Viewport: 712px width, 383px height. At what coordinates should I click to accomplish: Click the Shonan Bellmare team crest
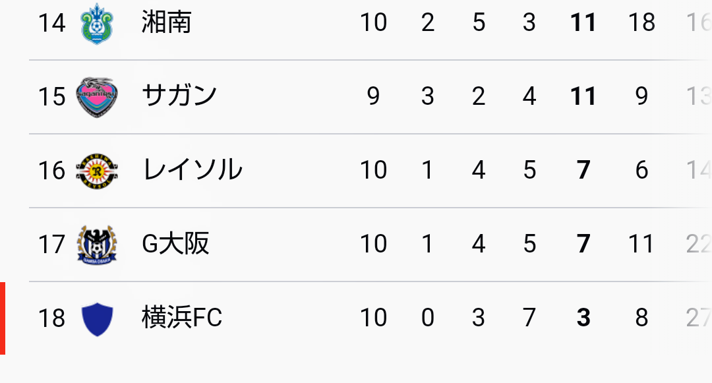coord(97,23)
